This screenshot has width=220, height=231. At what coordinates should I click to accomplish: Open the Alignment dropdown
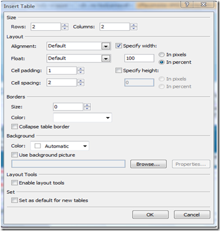(106, 46)
